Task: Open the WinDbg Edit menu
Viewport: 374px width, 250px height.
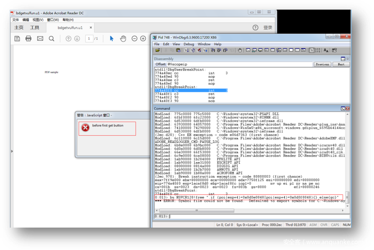Action: pos(166,44)
